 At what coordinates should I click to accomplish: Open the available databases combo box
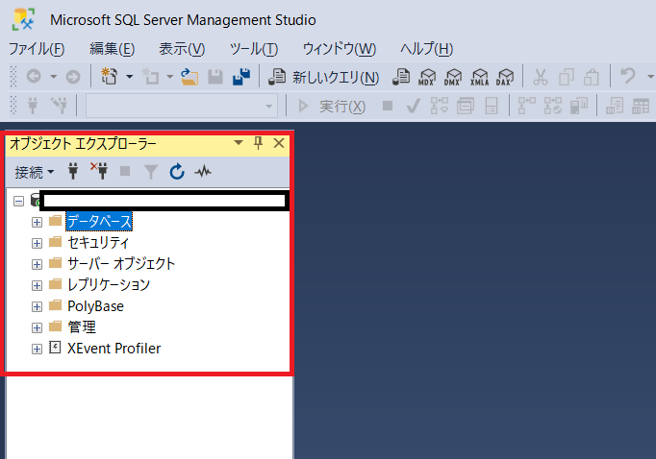click(x=182, y=106)
